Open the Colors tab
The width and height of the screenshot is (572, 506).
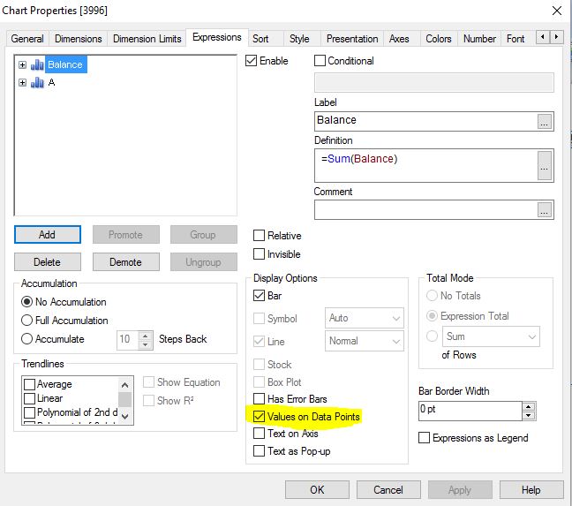coord(439,39)
